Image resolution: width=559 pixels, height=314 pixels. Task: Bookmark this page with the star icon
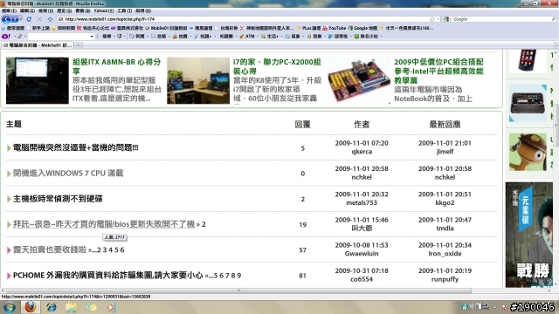click(x=431, y=19)
